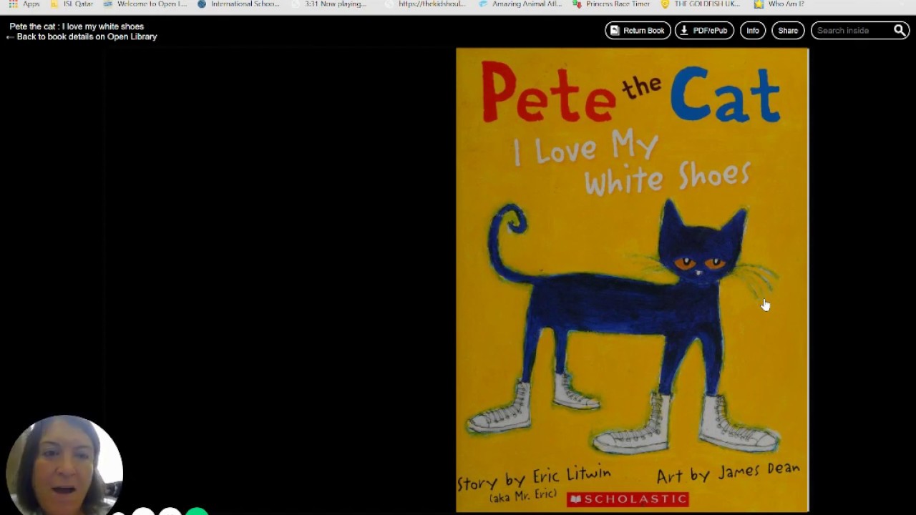Open the 'Amazing Animal Atl...' bookmark
The width and height of the screenshot is (916, 515).
point(520,4)
